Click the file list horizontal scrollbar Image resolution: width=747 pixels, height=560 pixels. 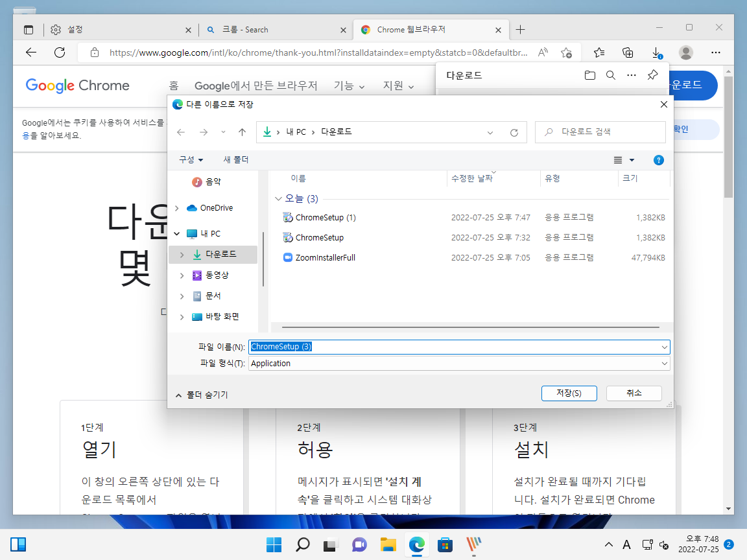(x=471, y=327)
